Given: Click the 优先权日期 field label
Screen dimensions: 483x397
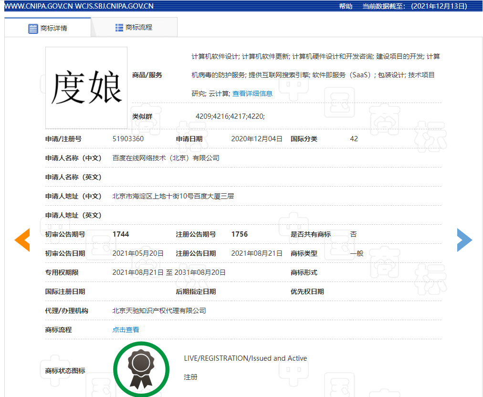Looking at the screenshot, I should coord(307,292).
